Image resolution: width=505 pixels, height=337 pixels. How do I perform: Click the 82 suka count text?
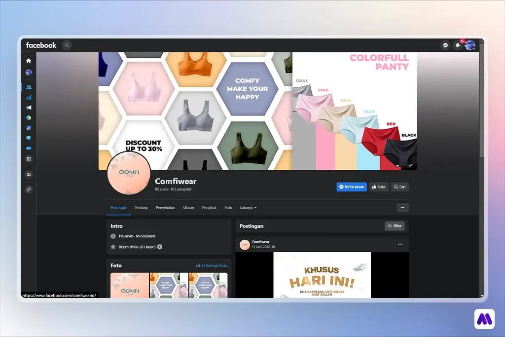point(161,189)
